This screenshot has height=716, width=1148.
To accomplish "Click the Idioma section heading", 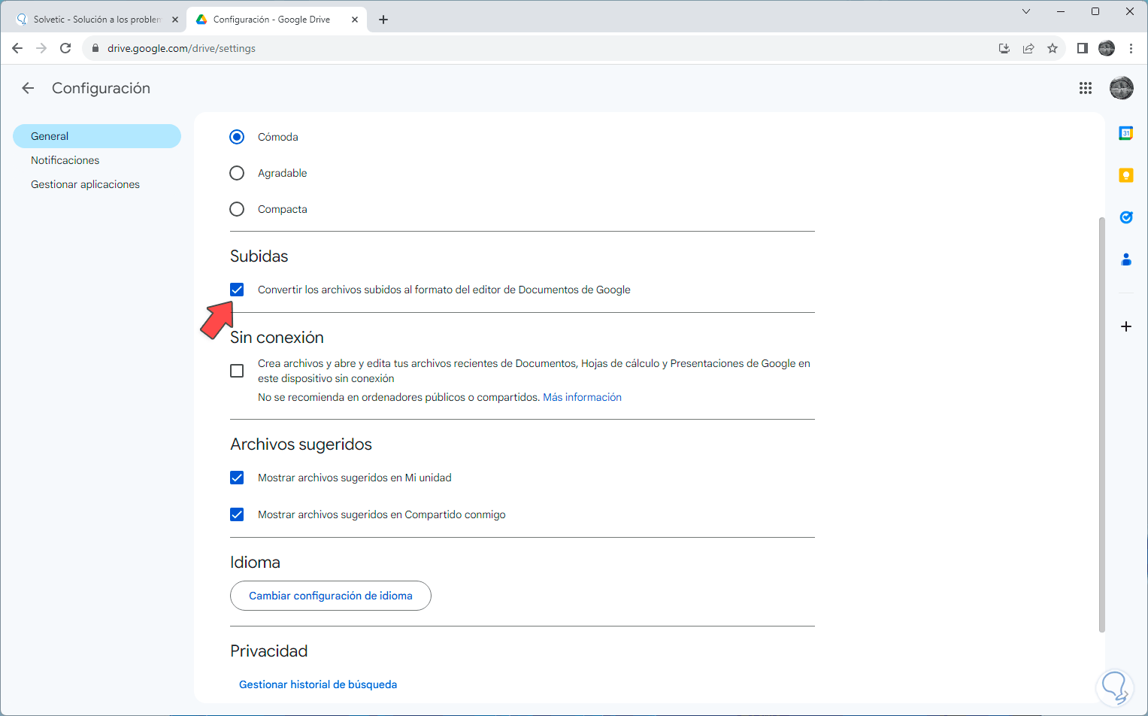I will point(255,563).
